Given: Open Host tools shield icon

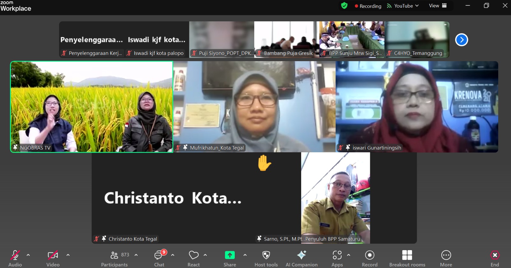Looking at the screenshot, I should [266, 255].
